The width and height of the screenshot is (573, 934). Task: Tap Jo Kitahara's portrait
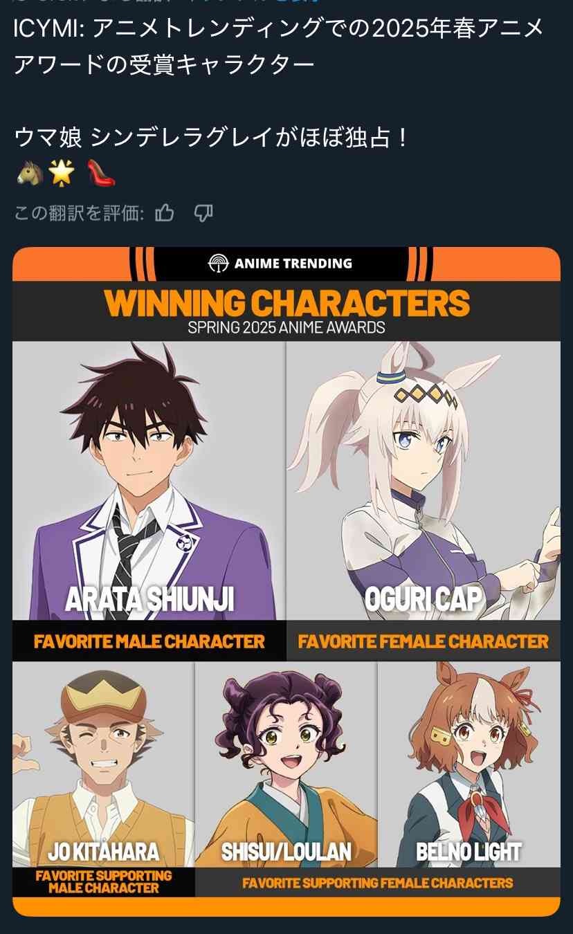pos(103,764)
